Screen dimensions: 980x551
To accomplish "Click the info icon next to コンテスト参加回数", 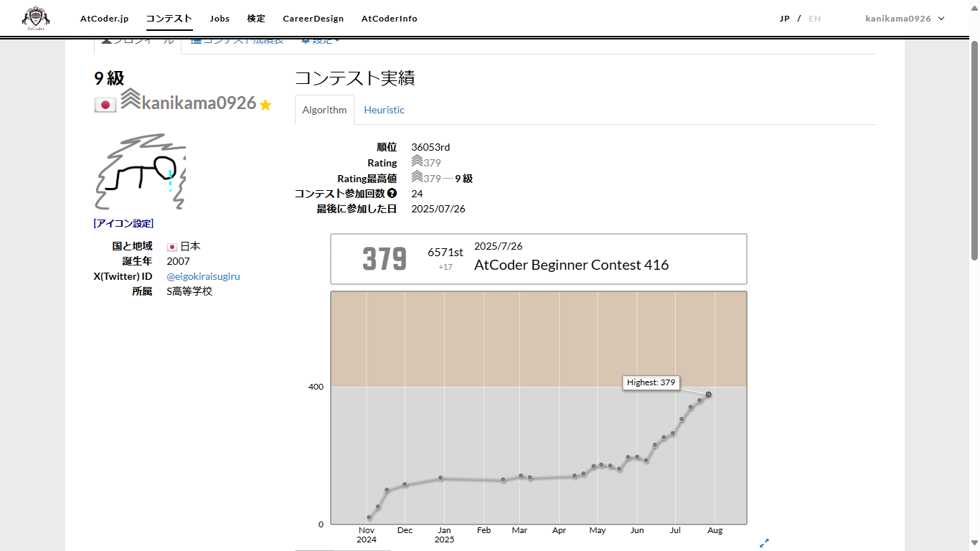I will click(392, 193).
